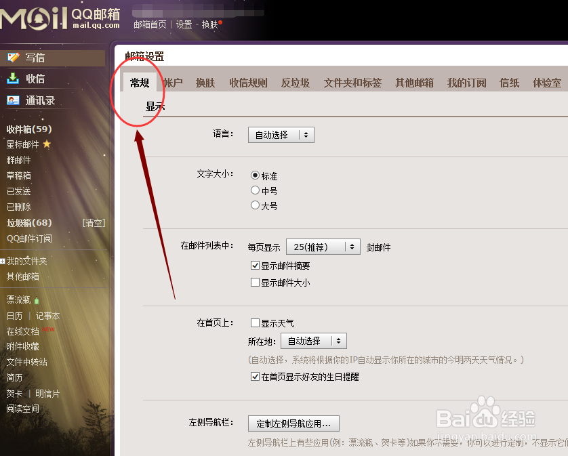Image resolution: width=568 pixels, height=456 pixels.
Task: Open the 每页显示 25(推荐) dropdown
Action: pos(323,247)
